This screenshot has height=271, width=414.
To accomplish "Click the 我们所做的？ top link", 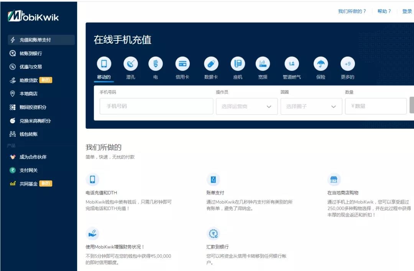I will [352, 11].
